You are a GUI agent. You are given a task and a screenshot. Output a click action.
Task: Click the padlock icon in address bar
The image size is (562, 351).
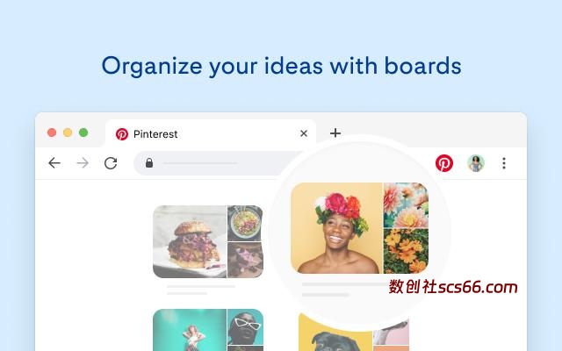coord(149,163)
